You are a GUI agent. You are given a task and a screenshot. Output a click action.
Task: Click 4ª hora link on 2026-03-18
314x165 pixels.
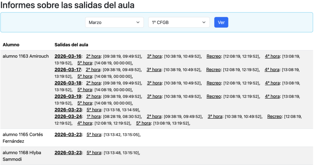click(272, 83)
